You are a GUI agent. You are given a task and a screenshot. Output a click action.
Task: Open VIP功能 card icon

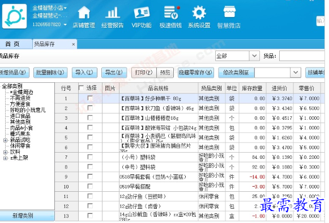142,12
